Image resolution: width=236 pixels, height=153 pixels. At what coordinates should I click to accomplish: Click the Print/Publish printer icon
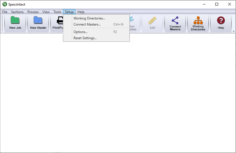[60, 20]
